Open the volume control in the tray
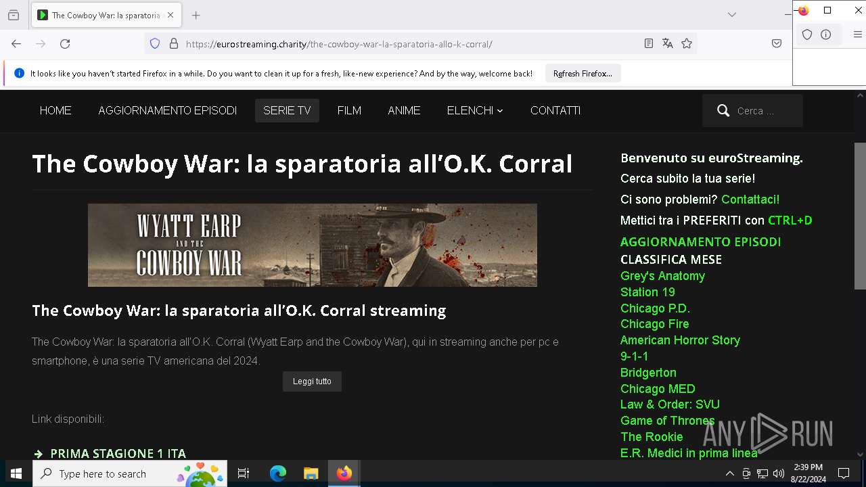Viewport: 866px width, 487px height. 779,473
